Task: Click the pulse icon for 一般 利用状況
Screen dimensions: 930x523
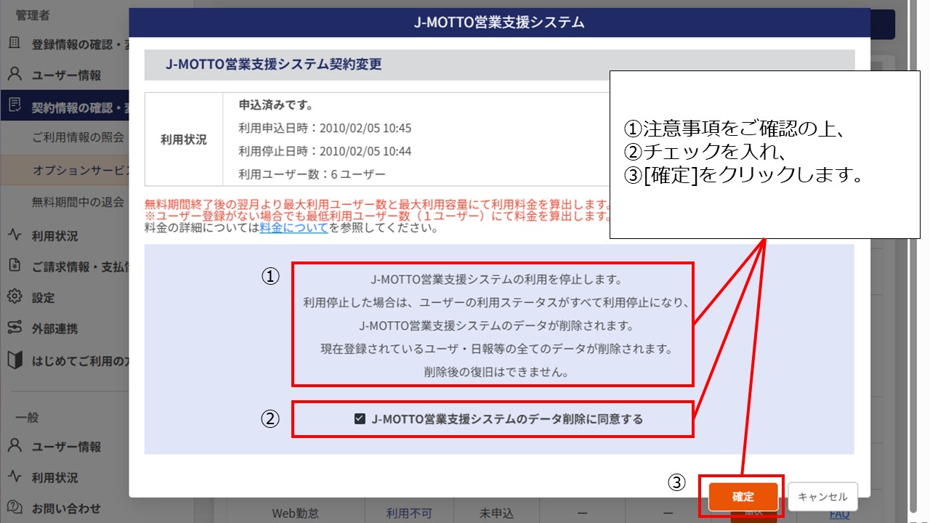Action: click(x=15, y=477)
